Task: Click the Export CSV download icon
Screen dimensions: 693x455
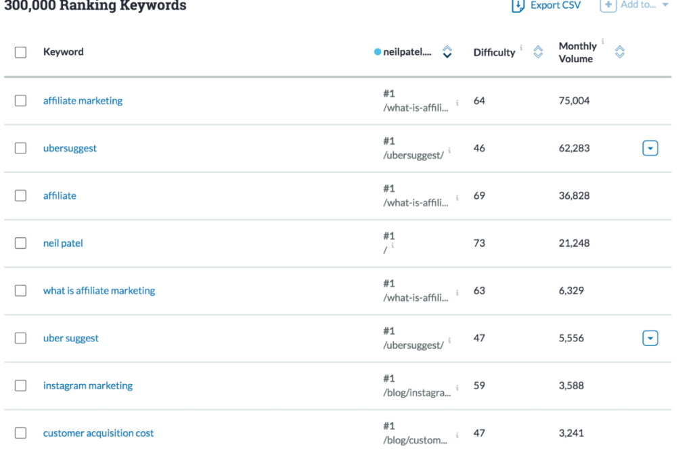Action: coord(518,5)
